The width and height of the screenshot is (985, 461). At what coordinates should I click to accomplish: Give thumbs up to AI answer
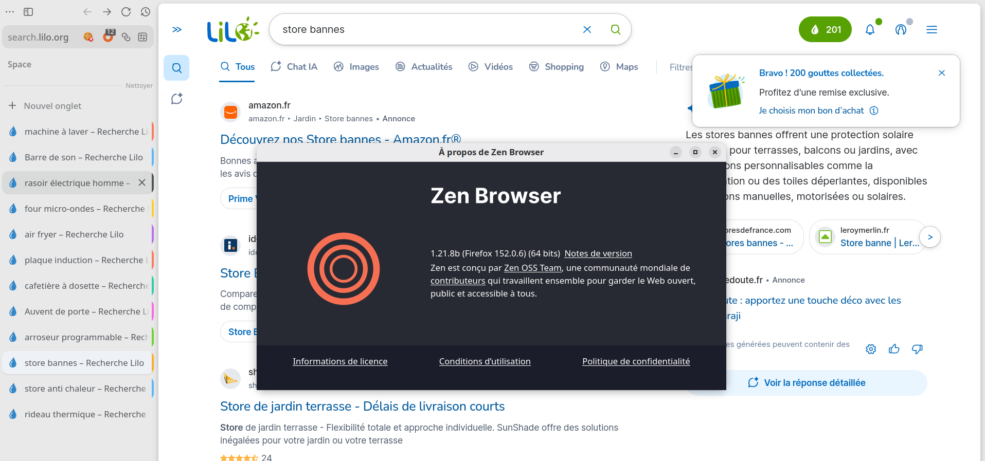click(x=894, y=349)
